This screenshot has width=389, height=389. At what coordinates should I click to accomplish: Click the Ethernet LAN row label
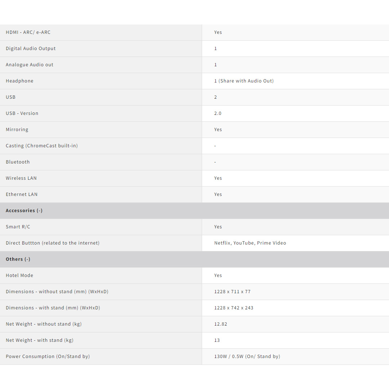point(22,194)
